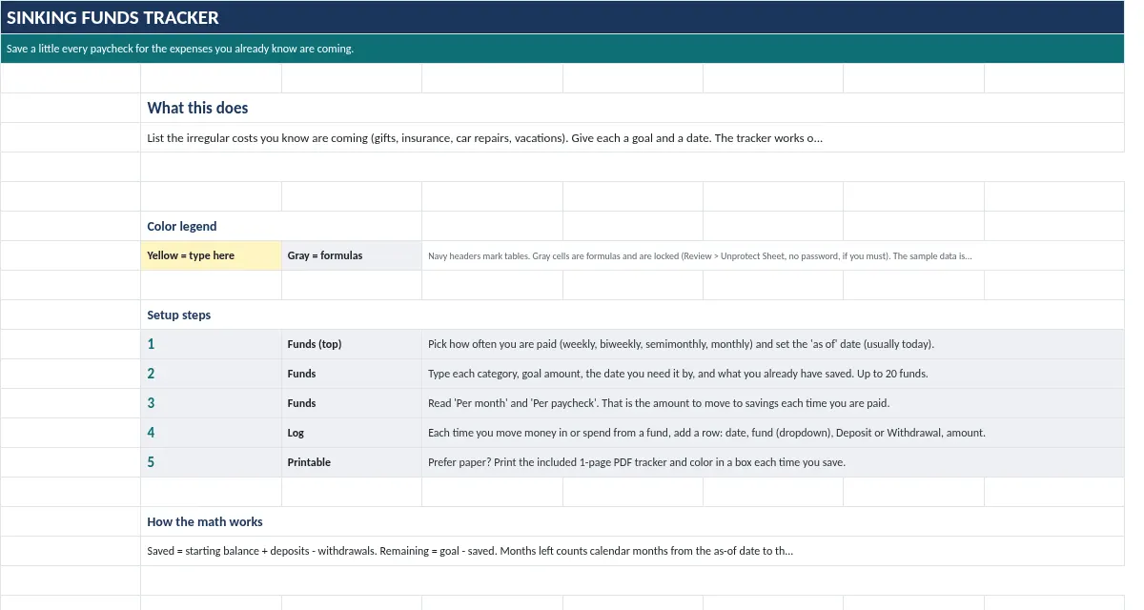
Task: Click step number 4 cell
Action: pos(211,433)
